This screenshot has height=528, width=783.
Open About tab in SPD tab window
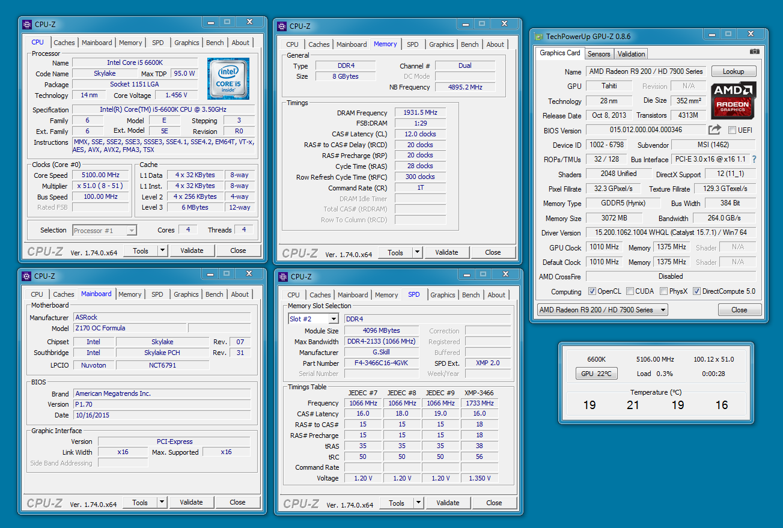pyautogui.click(x=496, y=295)
